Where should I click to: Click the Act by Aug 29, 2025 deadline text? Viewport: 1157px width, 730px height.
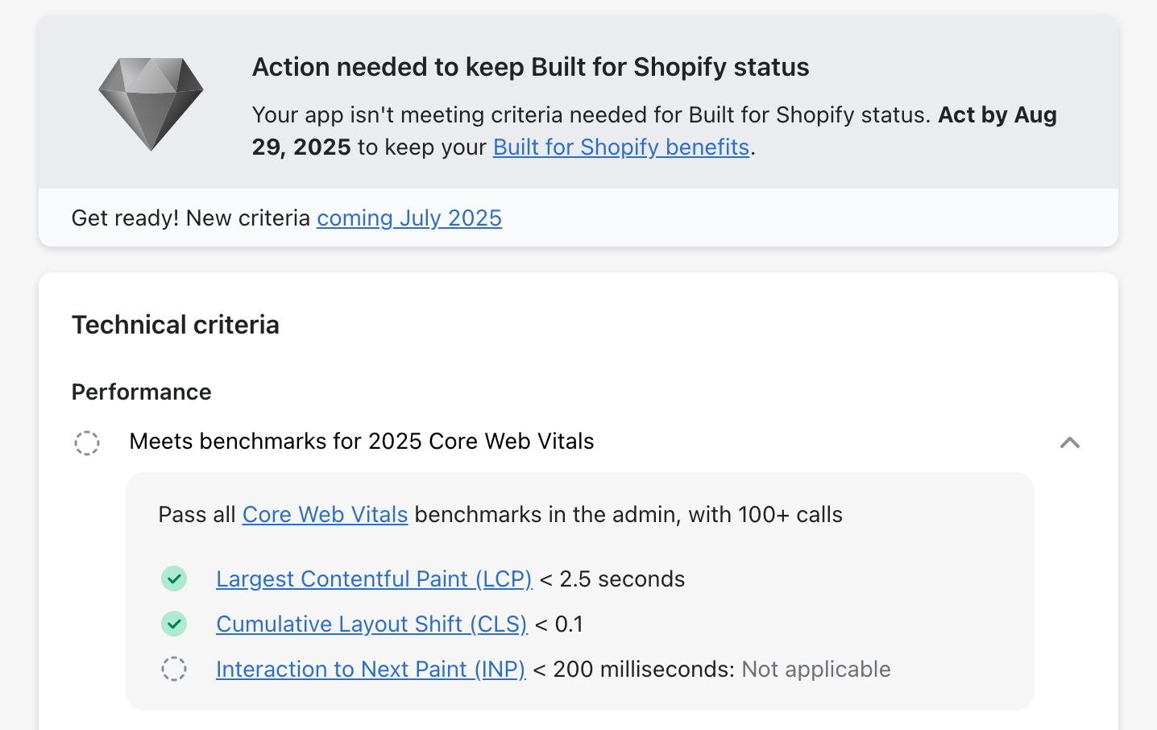pos(654,131)
